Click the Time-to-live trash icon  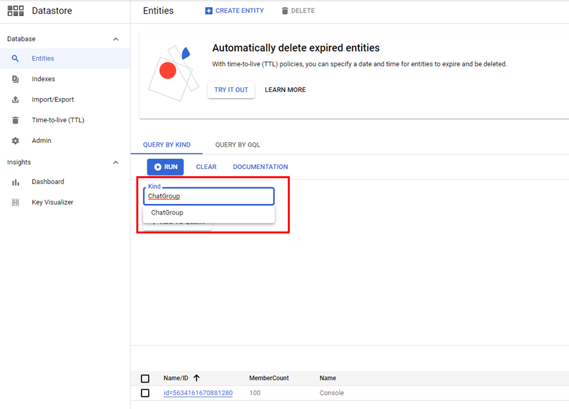click(x=16, y=120)
